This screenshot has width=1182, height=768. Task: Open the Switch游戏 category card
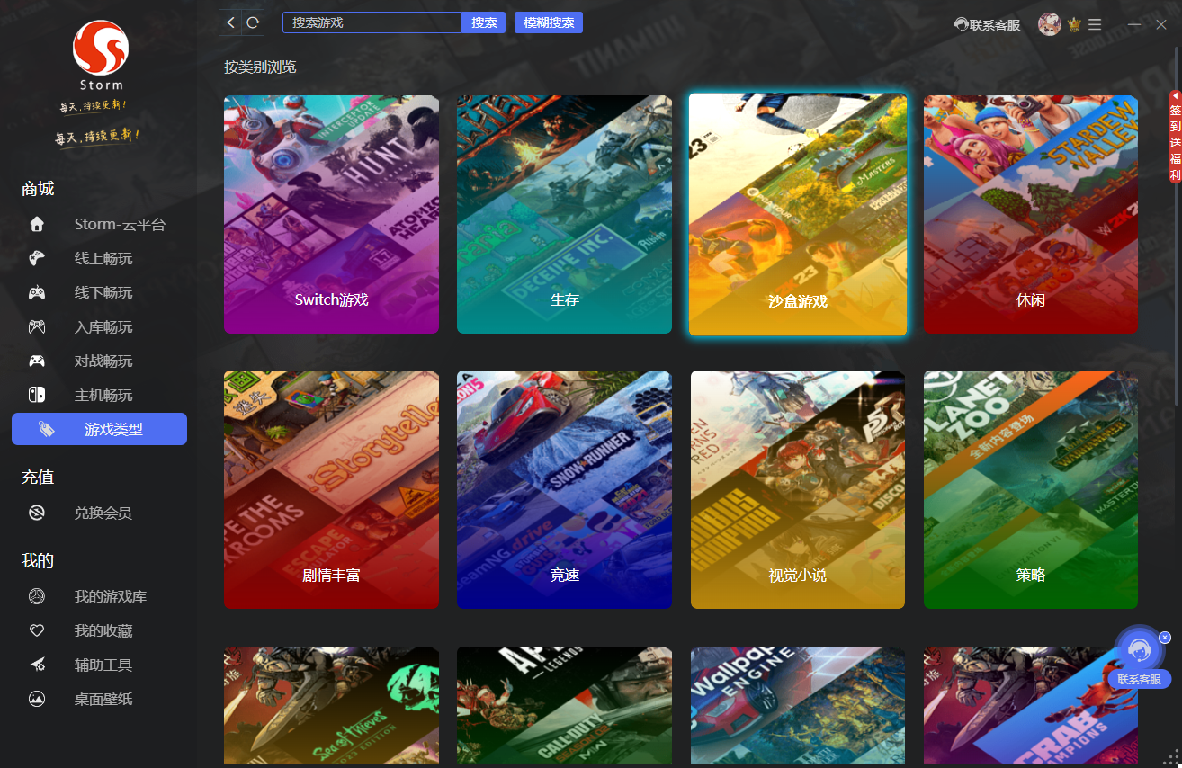331,215
